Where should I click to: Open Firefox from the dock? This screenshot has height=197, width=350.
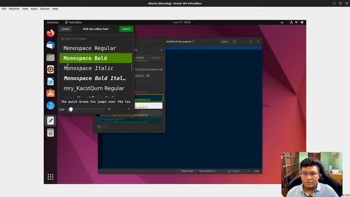coord(50,33)
